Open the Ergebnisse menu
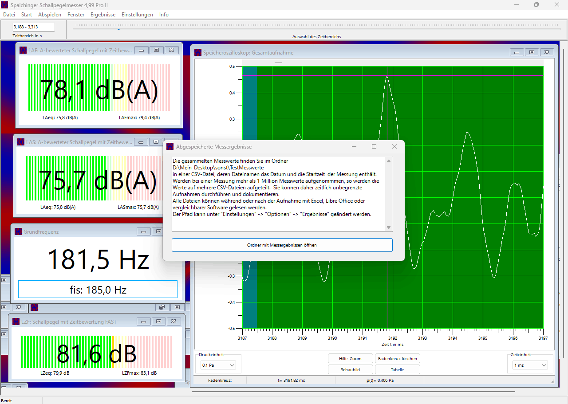Viewport: 568px width, 404px height. click(x=103, y=15)
